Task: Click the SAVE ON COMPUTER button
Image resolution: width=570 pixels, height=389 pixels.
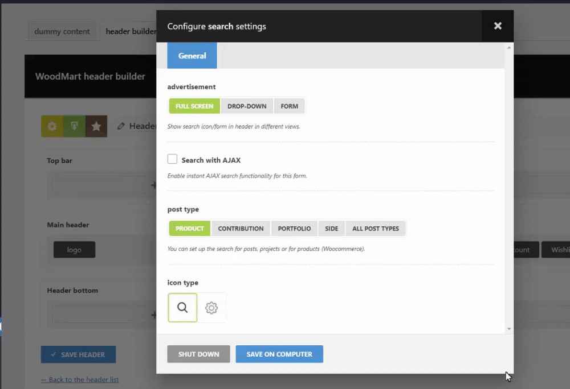Action: point(279,354)
